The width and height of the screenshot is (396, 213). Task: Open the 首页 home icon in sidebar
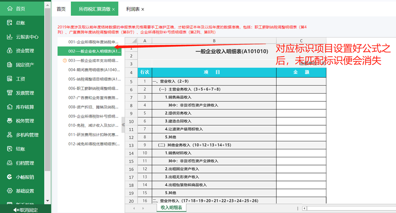[x=10, y=9]
